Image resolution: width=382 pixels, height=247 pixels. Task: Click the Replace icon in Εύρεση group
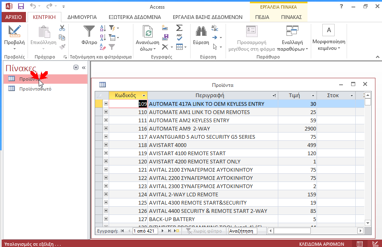click(214, 28)
